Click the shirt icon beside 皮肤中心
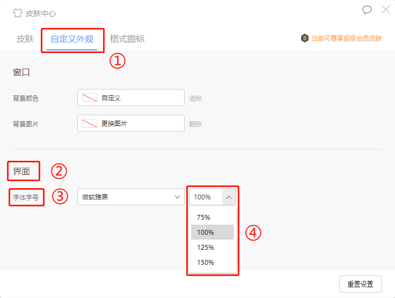395x298 pixels. point(18,13)
